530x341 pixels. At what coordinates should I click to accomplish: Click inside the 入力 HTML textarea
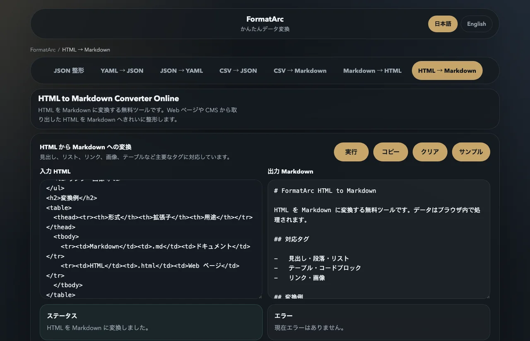click(151, 238)
